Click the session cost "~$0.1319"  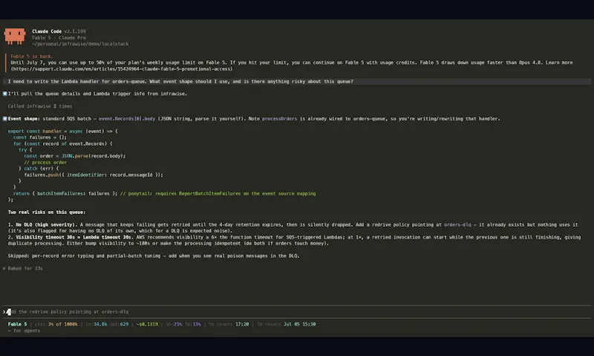[x=147, y=324]
